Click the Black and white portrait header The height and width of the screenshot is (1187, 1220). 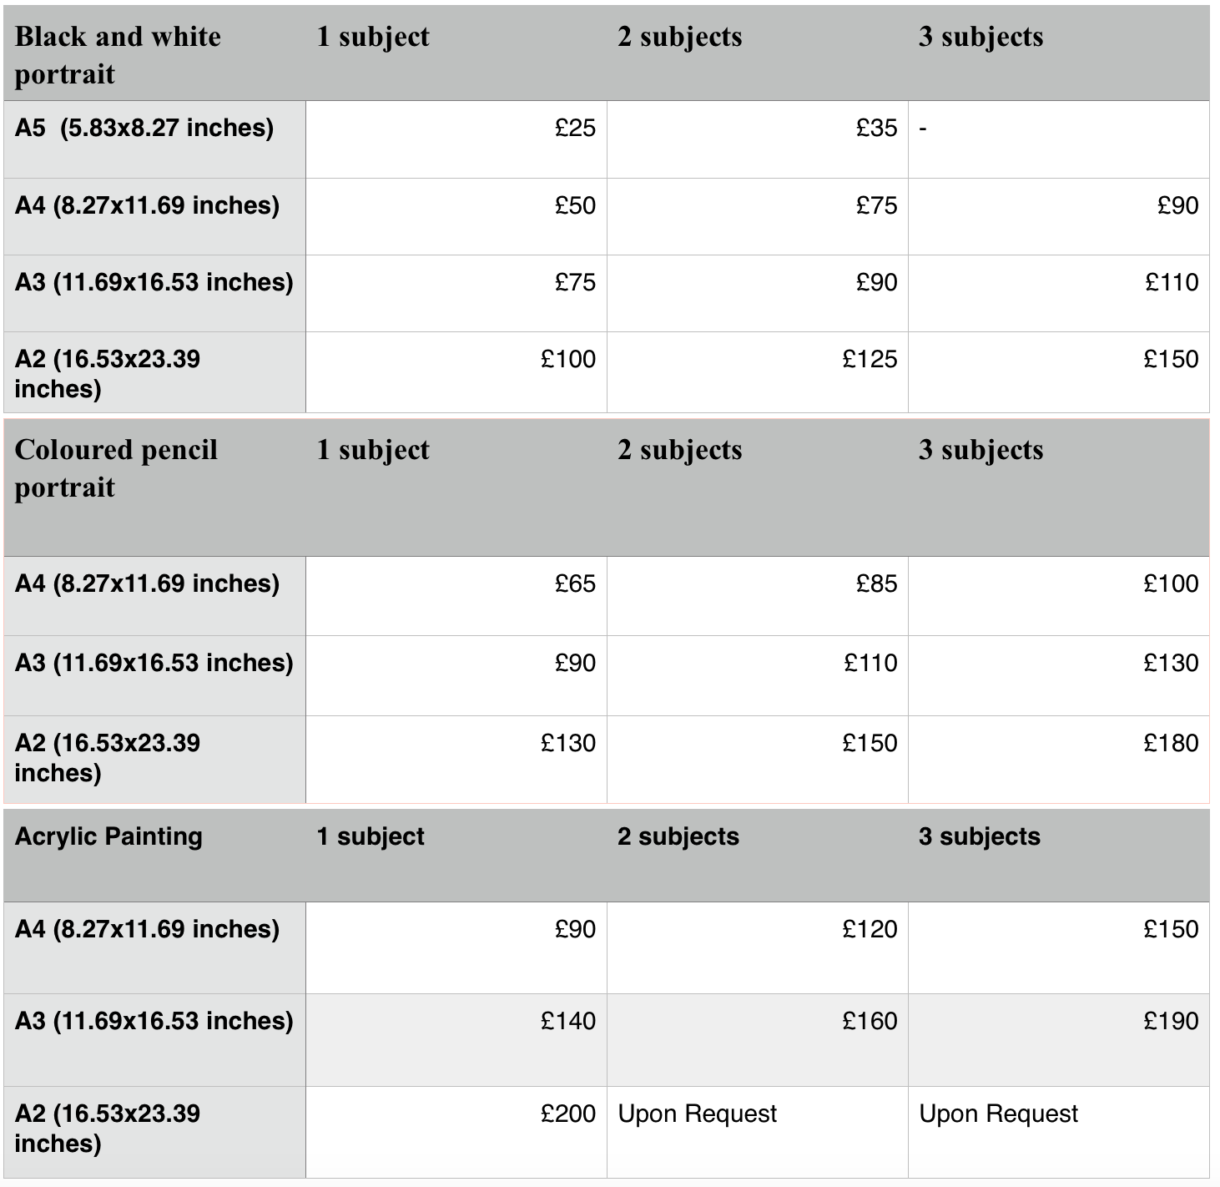pyautogui.click(x=118, y=55)
